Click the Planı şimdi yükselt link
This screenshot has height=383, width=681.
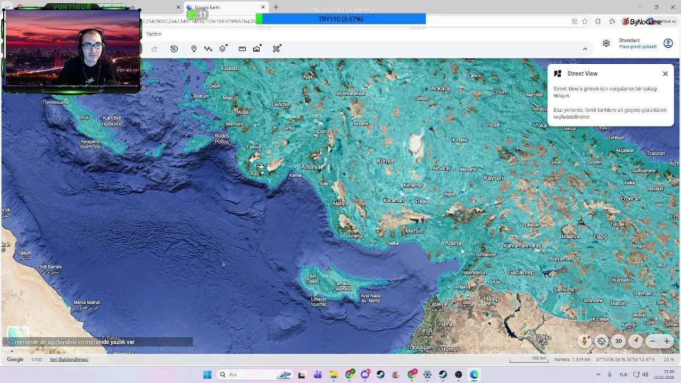point(638,47)
